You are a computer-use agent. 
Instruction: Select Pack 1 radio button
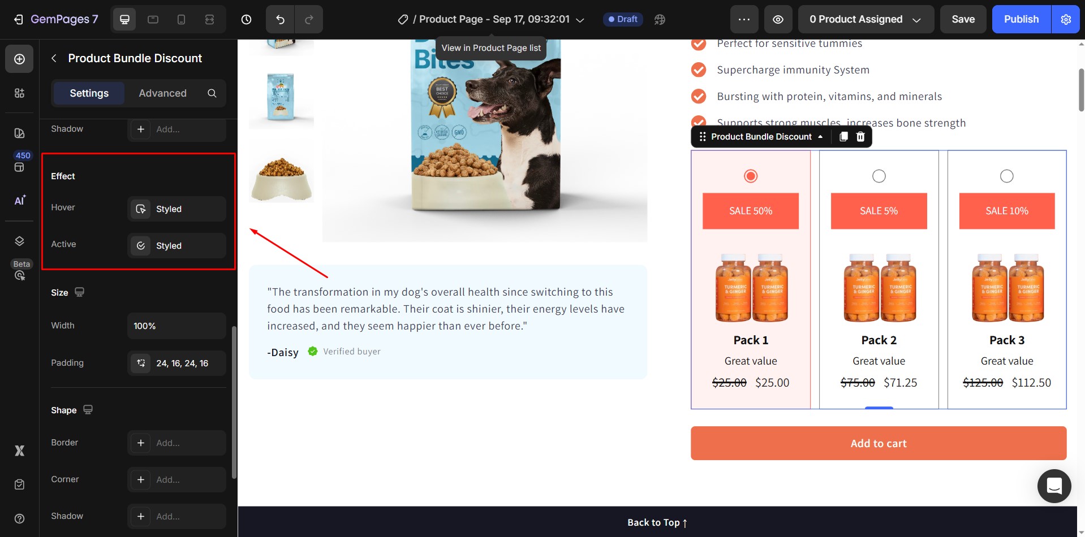[x=751, y=176]
